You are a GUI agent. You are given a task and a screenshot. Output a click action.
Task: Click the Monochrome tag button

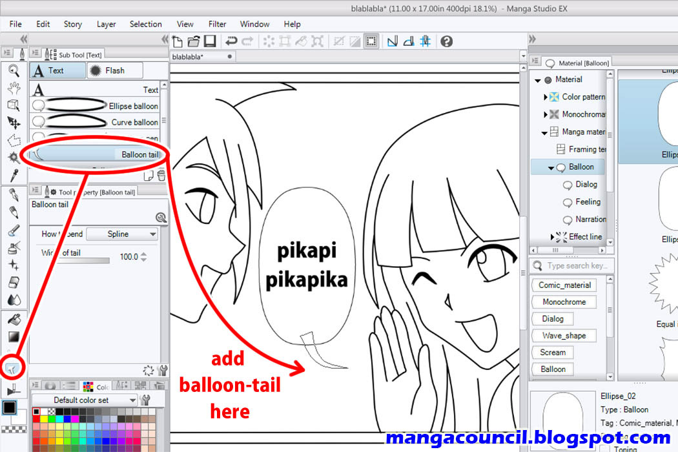coord(564,302)
